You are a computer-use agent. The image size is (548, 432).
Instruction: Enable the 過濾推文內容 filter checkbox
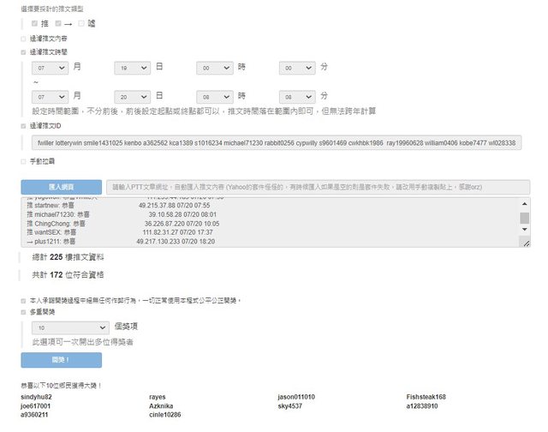click(x=24, y=39)
